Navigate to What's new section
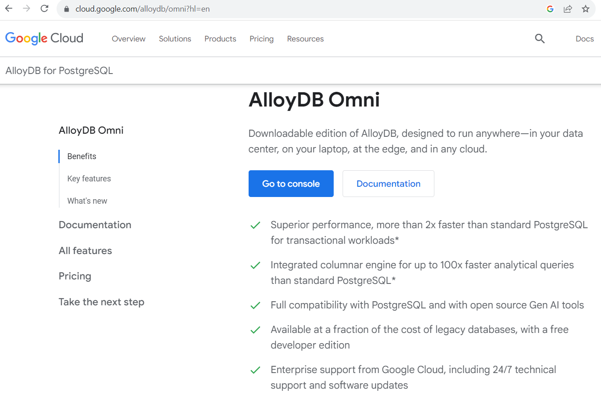601x398 pixels. pyautogui.click(x=87, y=201)
